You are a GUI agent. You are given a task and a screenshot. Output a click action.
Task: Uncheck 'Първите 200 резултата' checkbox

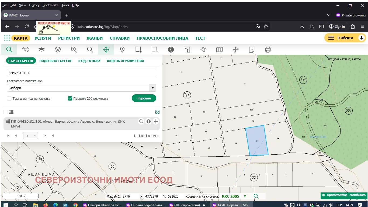[70, 99]
